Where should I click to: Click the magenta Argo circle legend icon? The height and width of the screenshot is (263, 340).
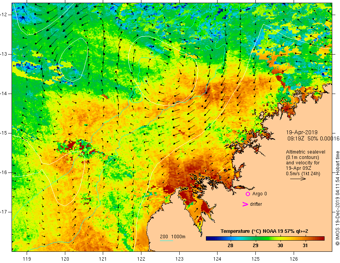[x=248, y=194]
